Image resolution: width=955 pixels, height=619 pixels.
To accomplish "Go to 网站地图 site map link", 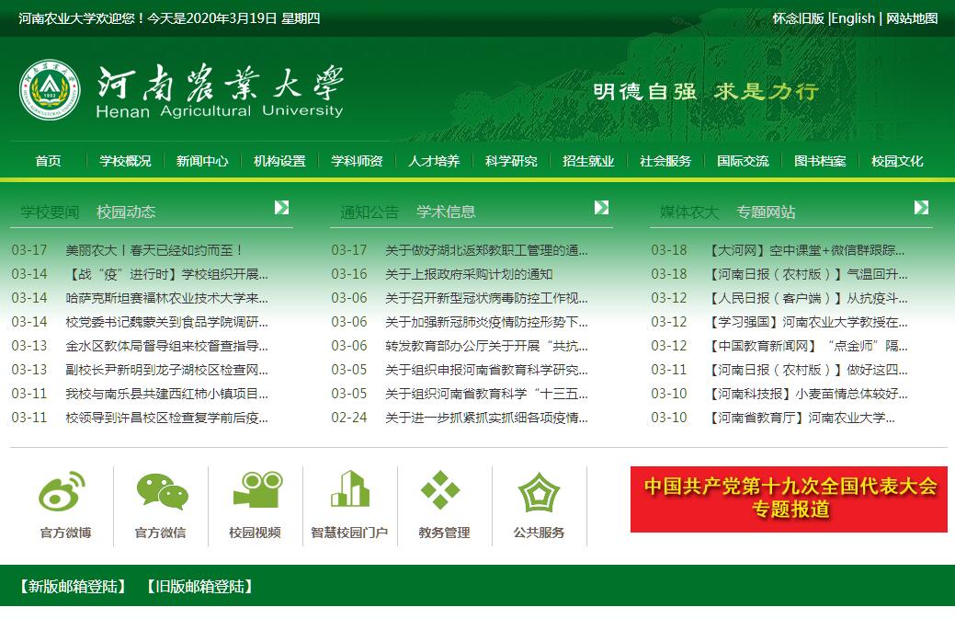I will (x=912, y=18).
